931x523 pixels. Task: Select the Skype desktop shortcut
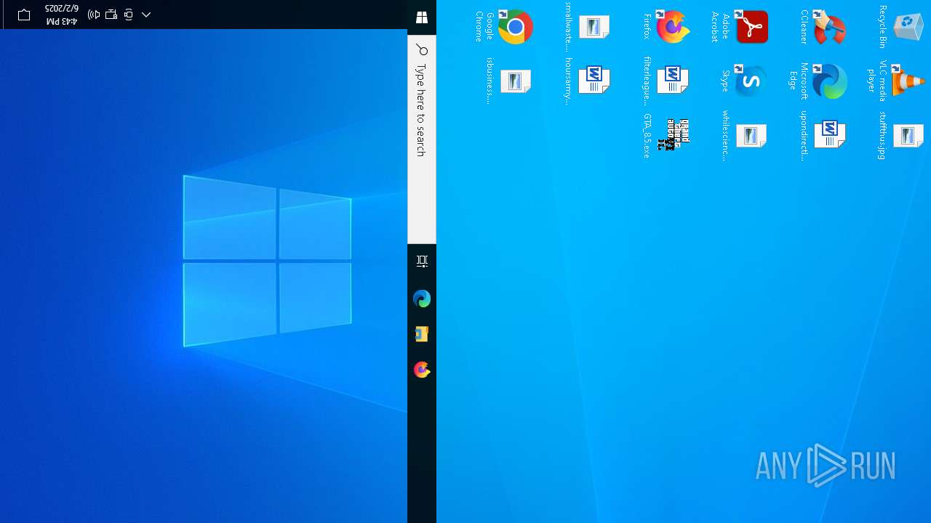coord(744,81)
